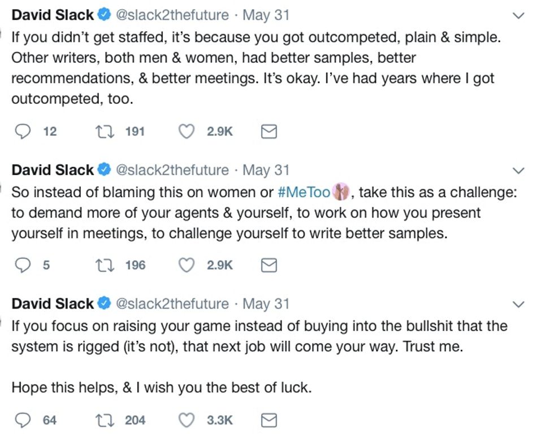Reply to the first tweet about outcompeted writers

tap(21, 132)
